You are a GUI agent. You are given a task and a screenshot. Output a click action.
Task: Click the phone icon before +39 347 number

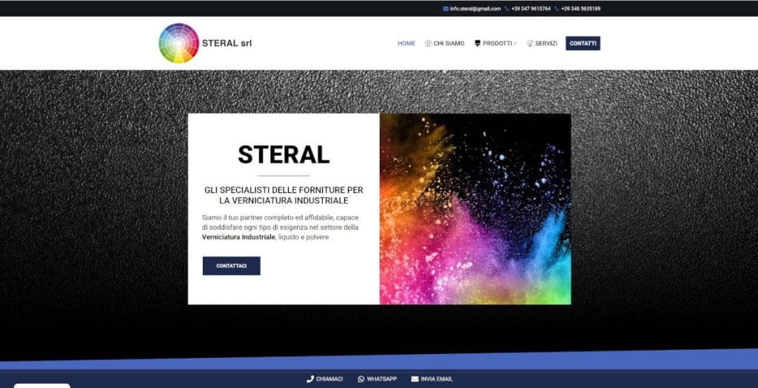point(507,9)
